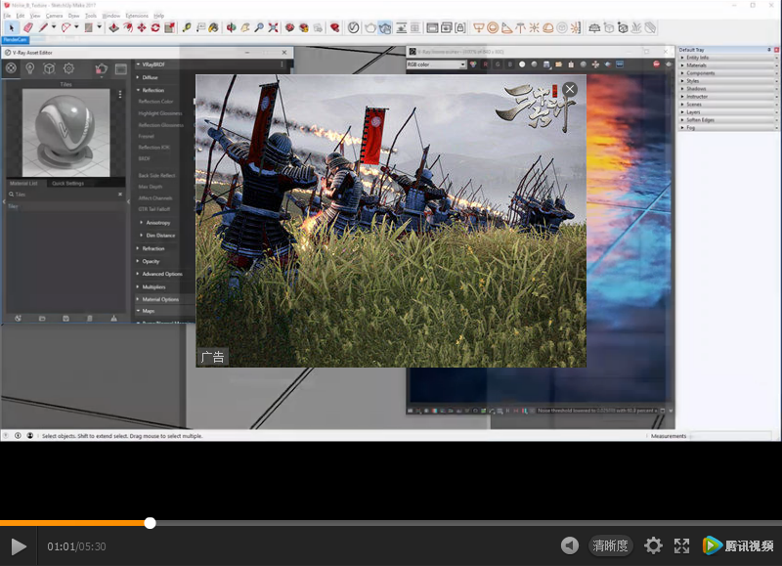Close the advertisement overlay
Image resolution: width=782 pixels, height=566 pixels.
coord(570,89)
